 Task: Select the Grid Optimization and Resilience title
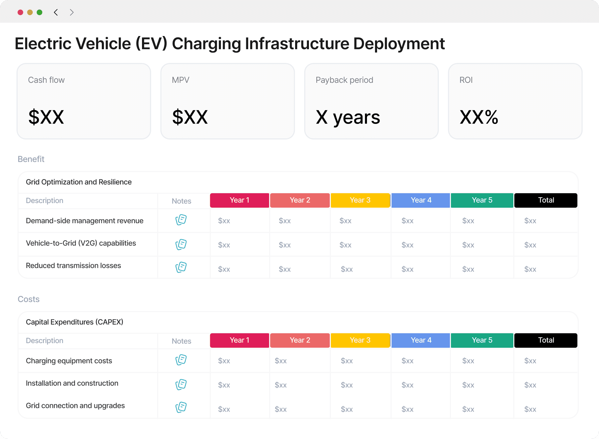(79, 182)
